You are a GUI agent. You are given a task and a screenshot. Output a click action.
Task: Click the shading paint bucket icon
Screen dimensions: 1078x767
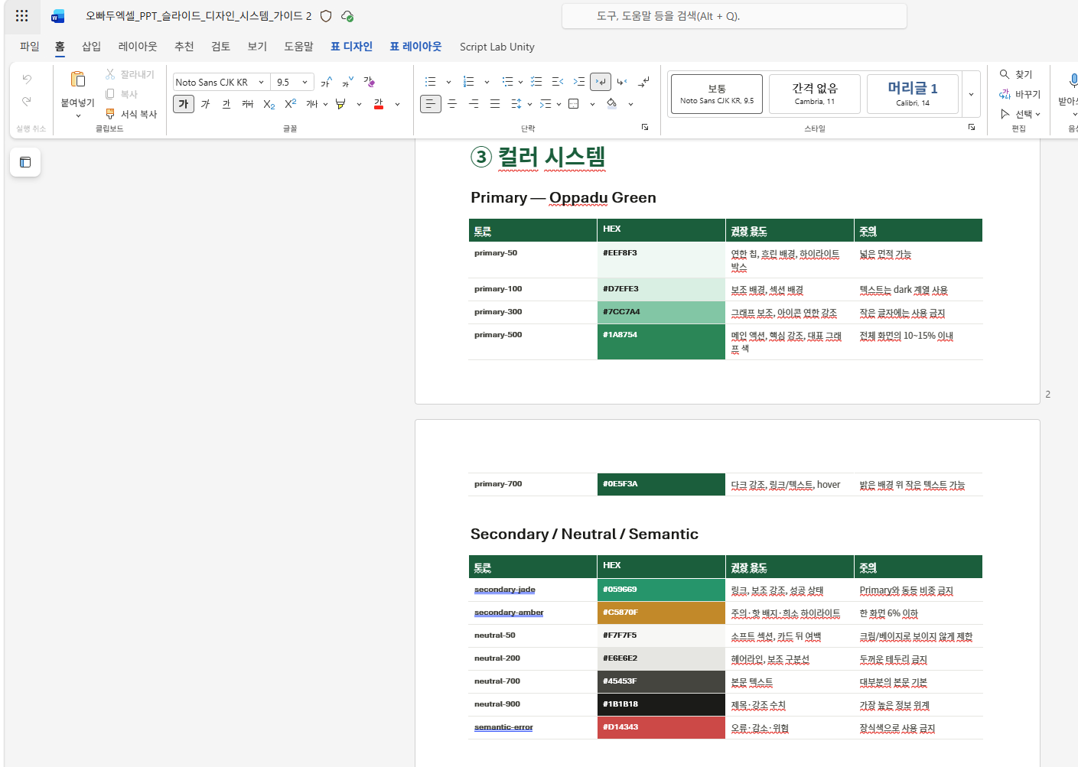tap(611, 104)
